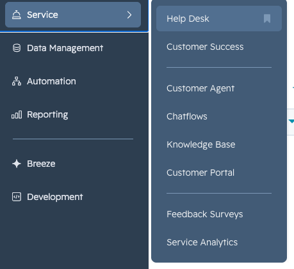The width and height of the screenshot is (294, 269).
Task: Click the Data Management database icon
Action: [x=17, y=48]
